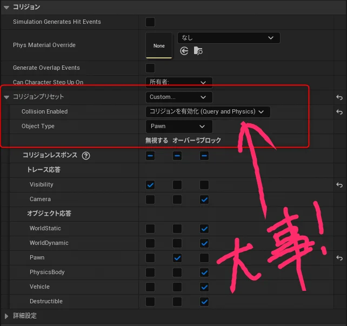This screenshot has height=326, width=347.
Task: Click the WorldStatic row label
Action: 45,228
